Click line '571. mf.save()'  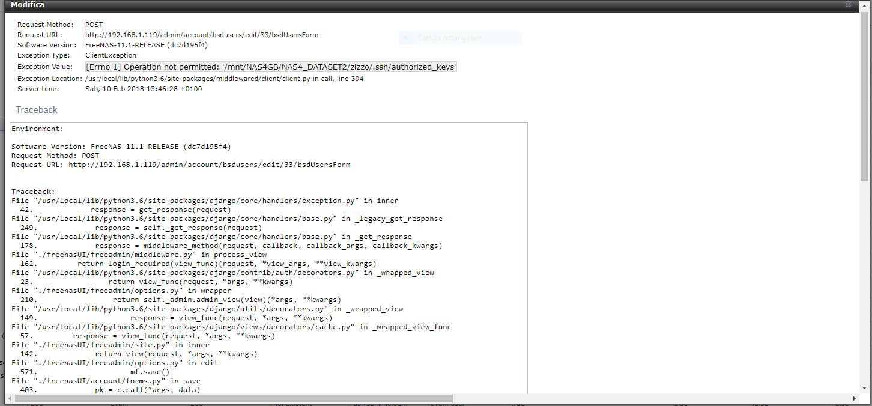tap(95, 372)
